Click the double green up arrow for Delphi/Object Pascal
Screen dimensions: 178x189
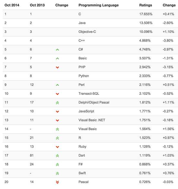(58, 103)
